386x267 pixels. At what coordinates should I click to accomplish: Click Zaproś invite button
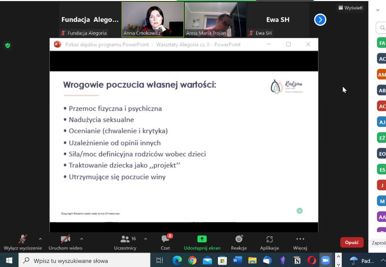coord(379,243)
